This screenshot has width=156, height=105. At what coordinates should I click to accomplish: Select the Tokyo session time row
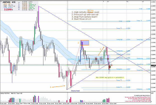point(27,3)
